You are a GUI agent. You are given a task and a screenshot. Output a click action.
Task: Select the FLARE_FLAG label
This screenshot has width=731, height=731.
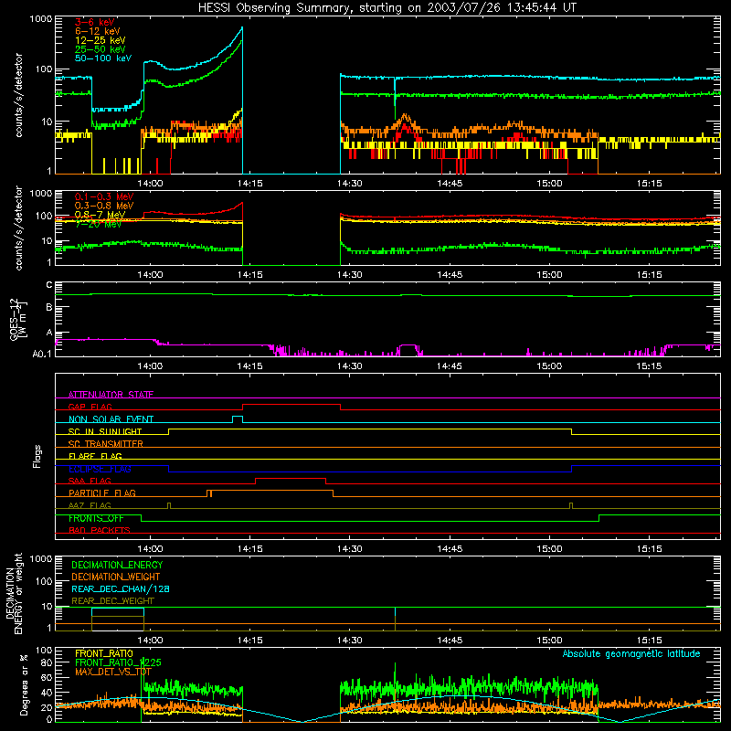95,456
